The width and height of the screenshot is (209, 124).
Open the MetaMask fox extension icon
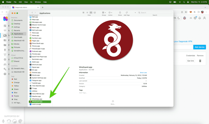pos(191,12)
